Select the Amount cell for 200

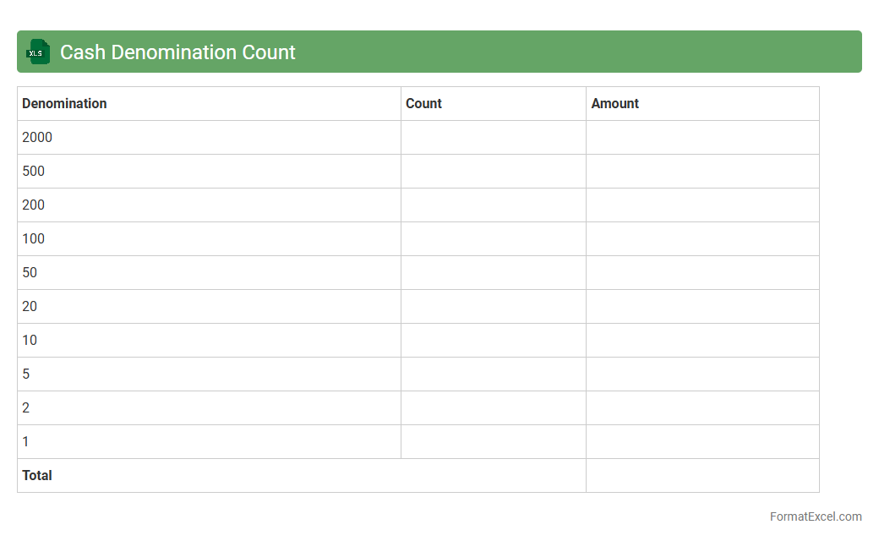pyautogui.click(x=702, y=205)
